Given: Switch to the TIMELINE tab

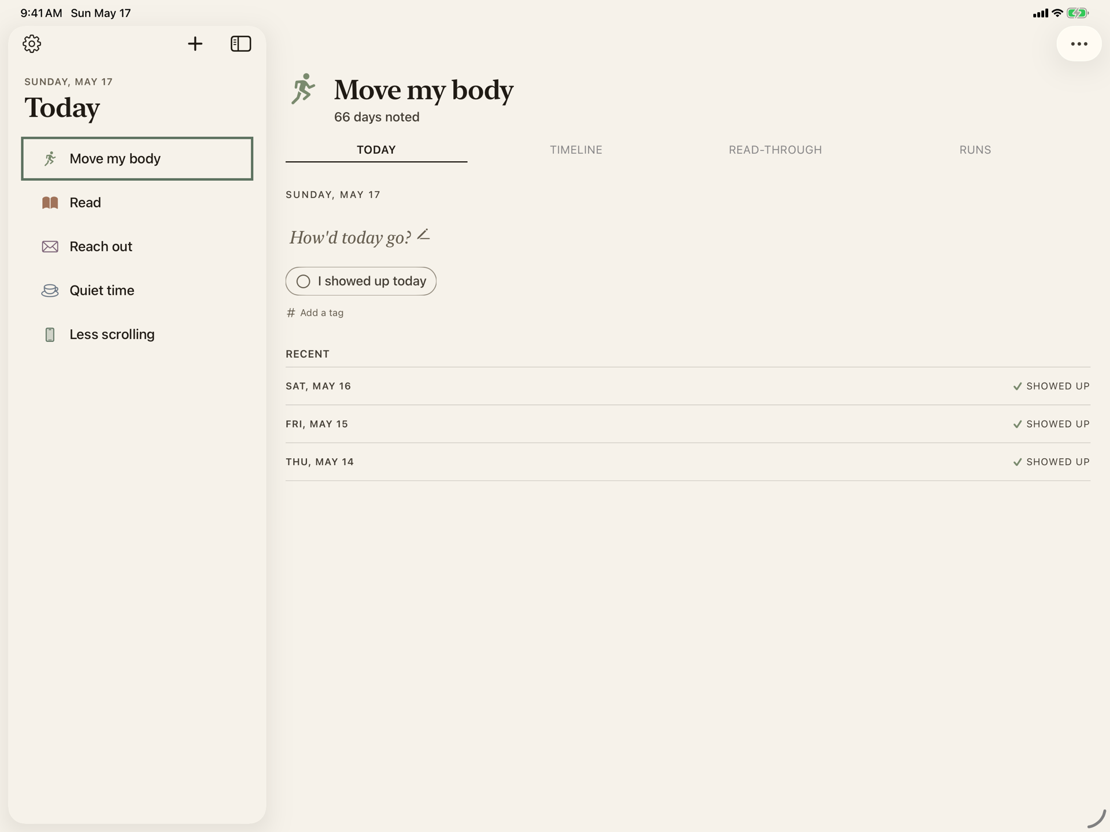Looking at the screenshot, I should [576, 150].
